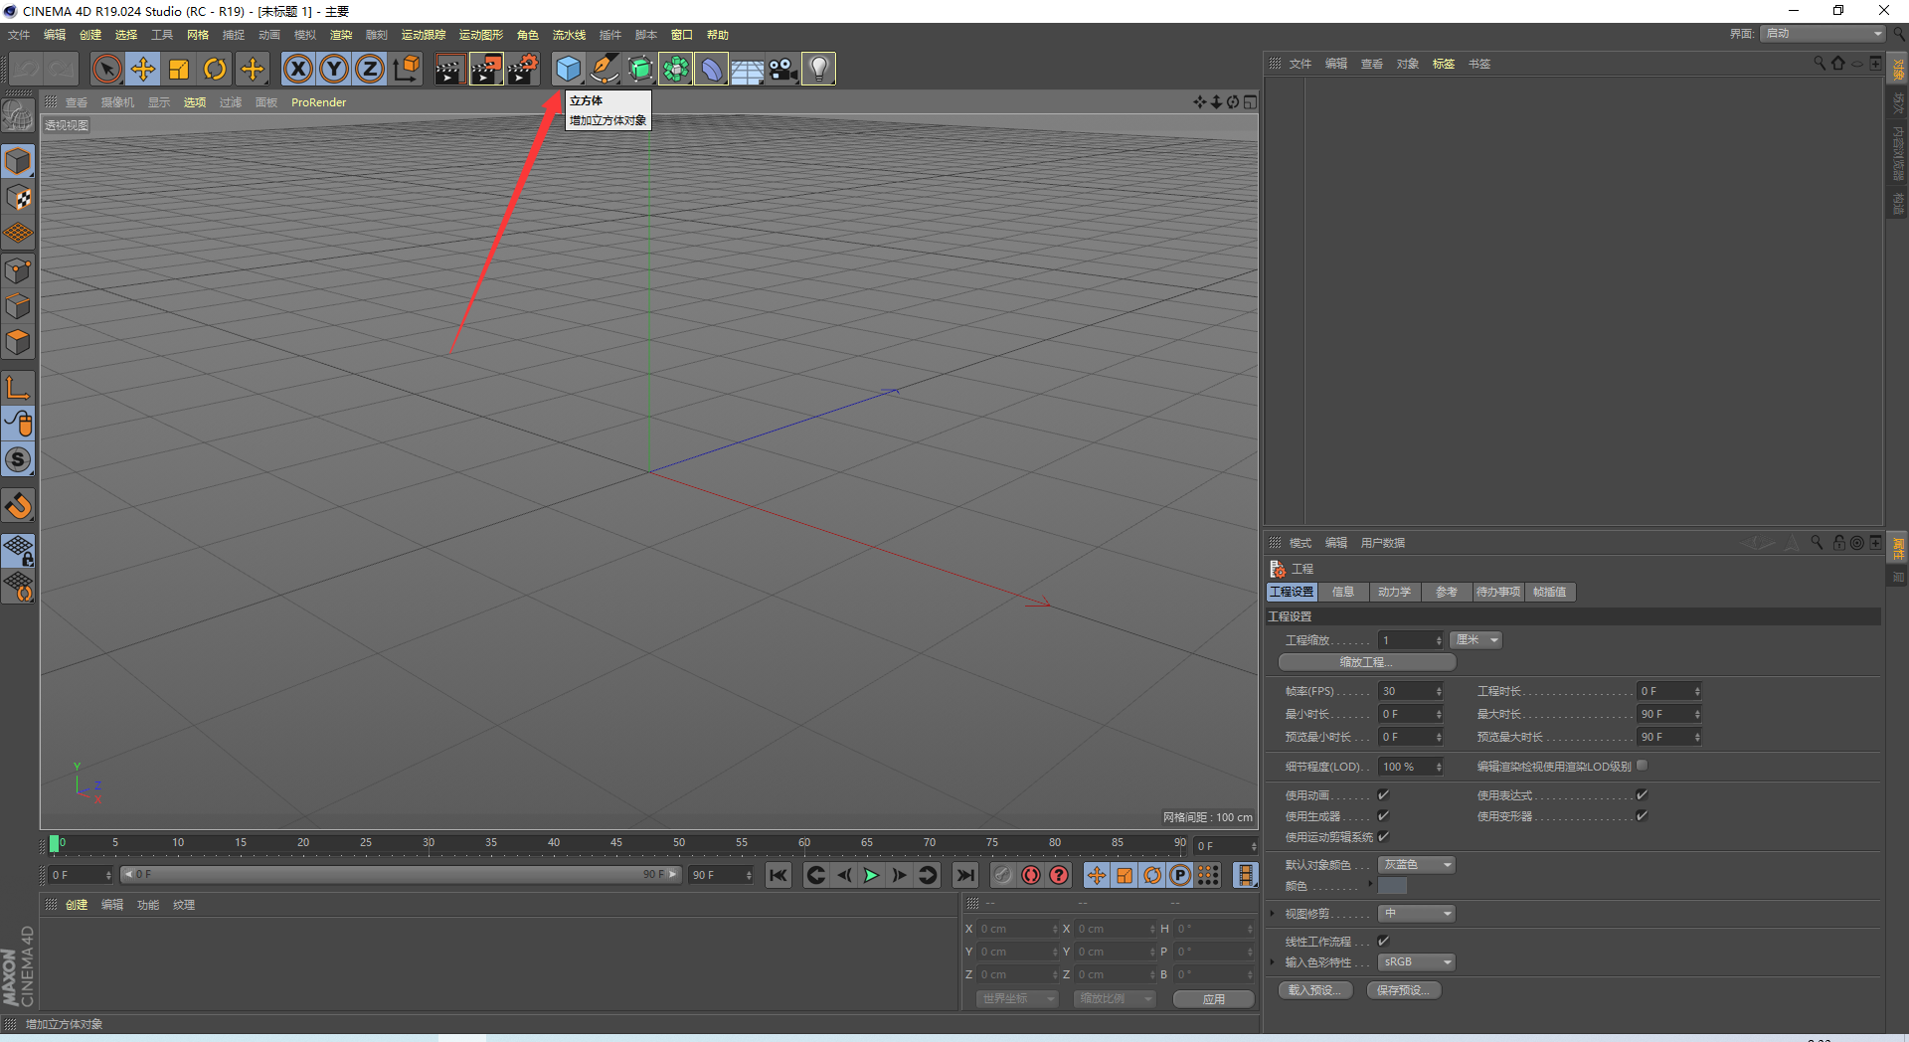The image size is (1909, 1042).
Task: Open the 输入色彩特性 sRGB dropdown
Action: tap(1417, 961)
